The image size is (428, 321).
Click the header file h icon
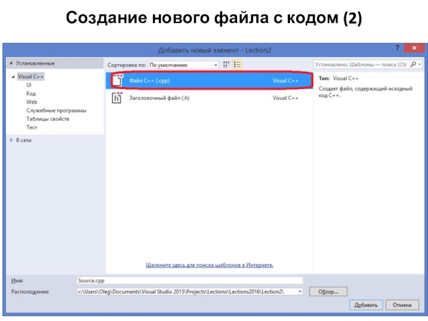point(117,98)
